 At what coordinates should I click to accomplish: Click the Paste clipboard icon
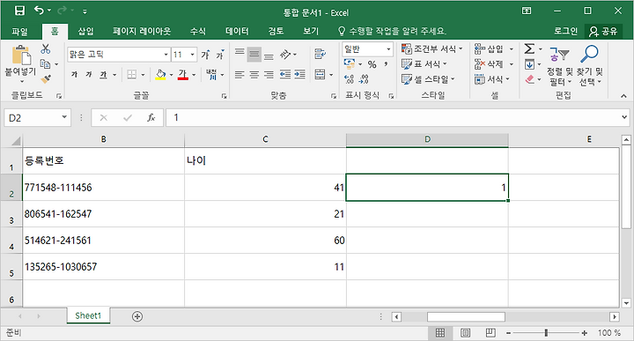pos(21,56)
